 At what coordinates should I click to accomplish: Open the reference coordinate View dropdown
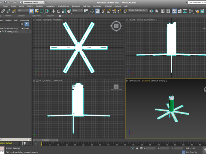point(77,10)
